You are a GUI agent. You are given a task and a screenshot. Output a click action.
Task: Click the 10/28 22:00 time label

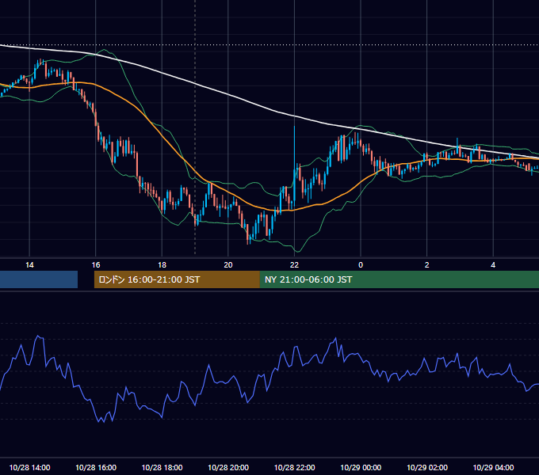294,467
